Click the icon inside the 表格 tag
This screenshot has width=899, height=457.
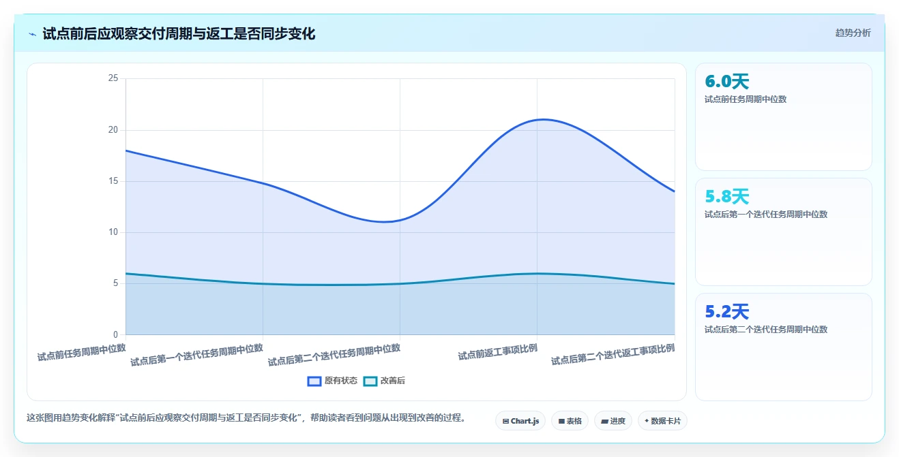point(561,421)
